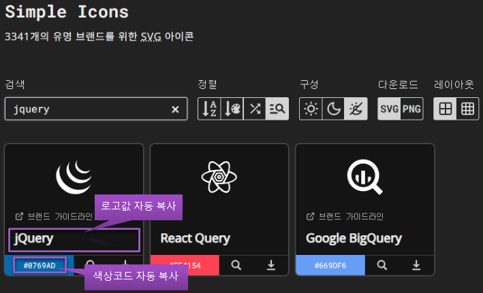Choose PNG download format

[x=412, y=109]
